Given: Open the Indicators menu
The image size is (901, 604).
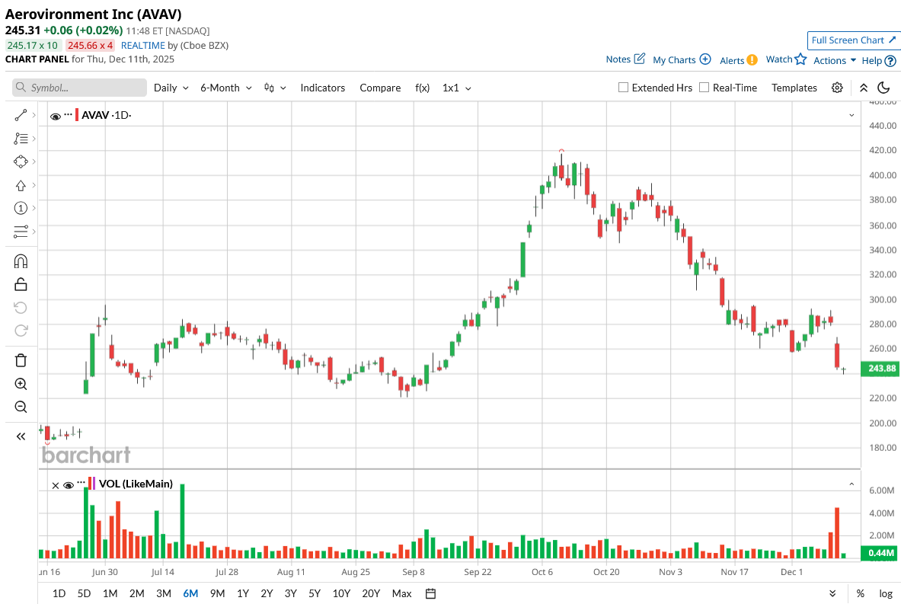Looking at the screenshot, I should click(x=322, y=88).
